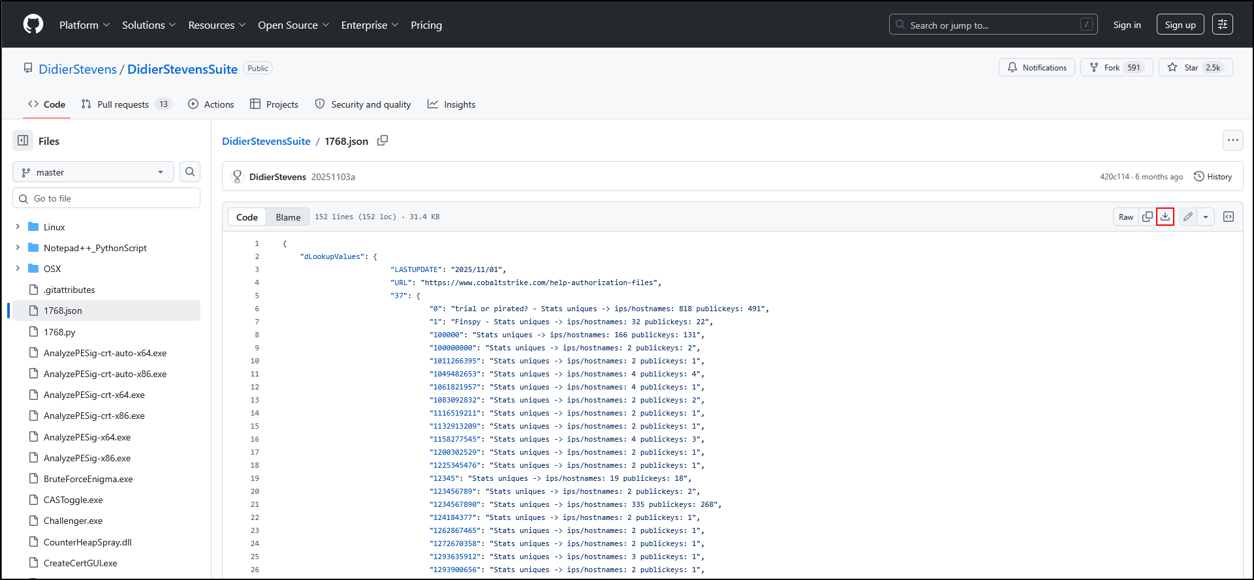The width and height of the screenshot is (1254, 580).
Task: Copy raw file contents icon
Action: pyautogui.click(x=1148, y=217)
